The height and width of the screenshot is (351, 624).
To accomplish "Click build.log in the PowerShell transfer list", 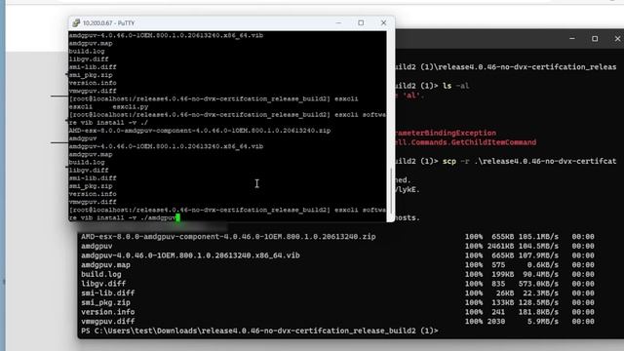I will (101, 274).
